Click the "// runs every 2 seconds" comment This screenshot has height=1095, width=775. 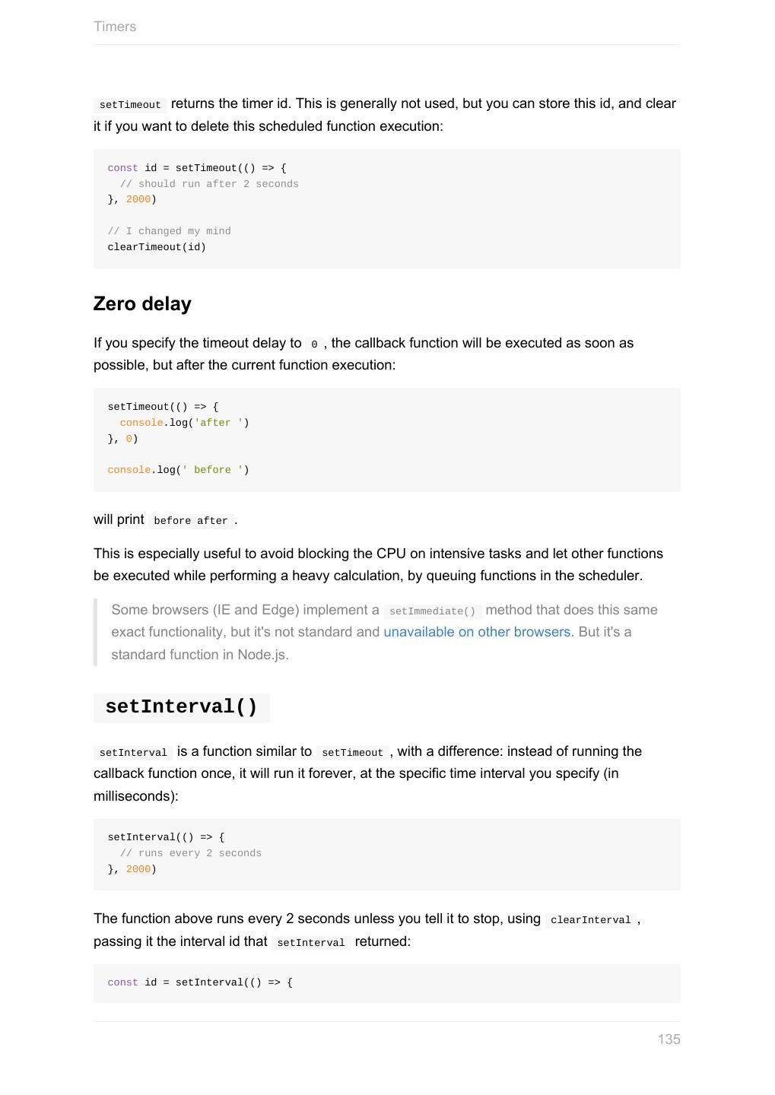click(x=191, y=853)
